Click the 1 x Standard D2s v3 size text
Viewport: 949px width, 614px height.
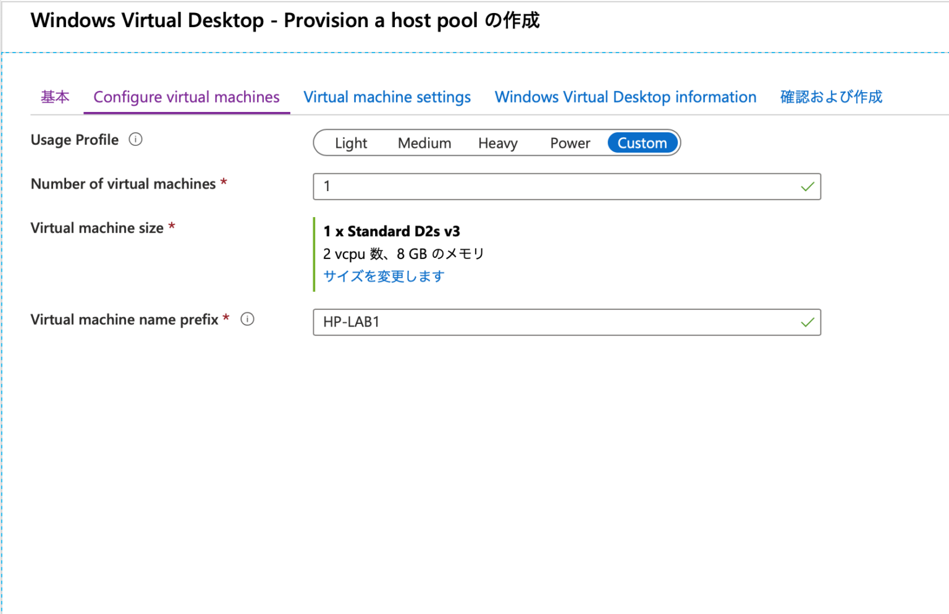coord(392,231)
